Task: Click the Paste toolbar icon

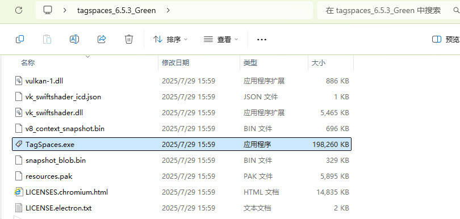Action: coord(47,39)
